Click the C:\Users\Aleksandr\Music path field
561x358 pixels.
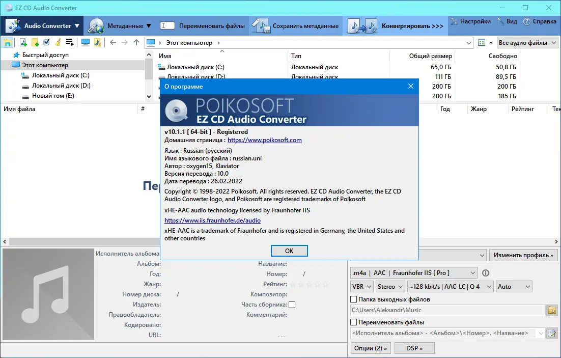coord(447,311)
